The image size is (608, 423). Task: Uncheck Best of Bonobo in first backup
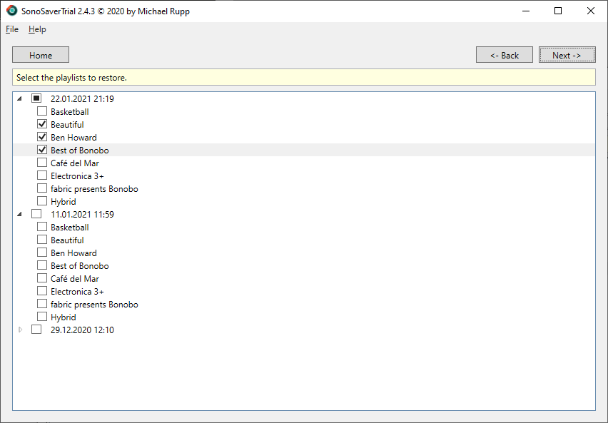(x=41, y=150)
